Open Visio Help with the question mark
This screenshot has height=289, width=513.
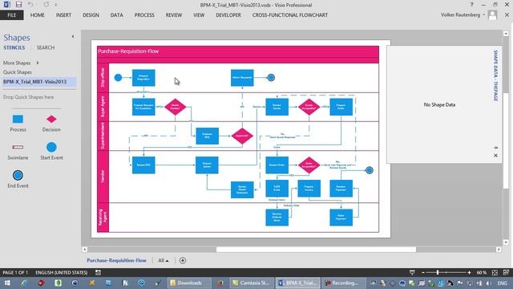click(x=471, y=5)
